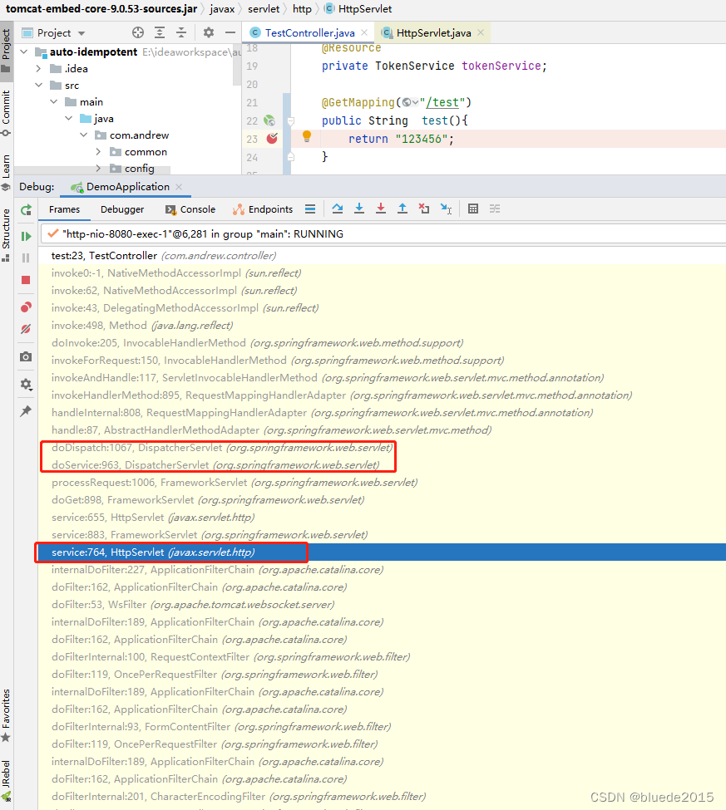This screenshot has height=810, width=726.
Task: Close the HttpServlet.java tab
Action: coord(481,32)
